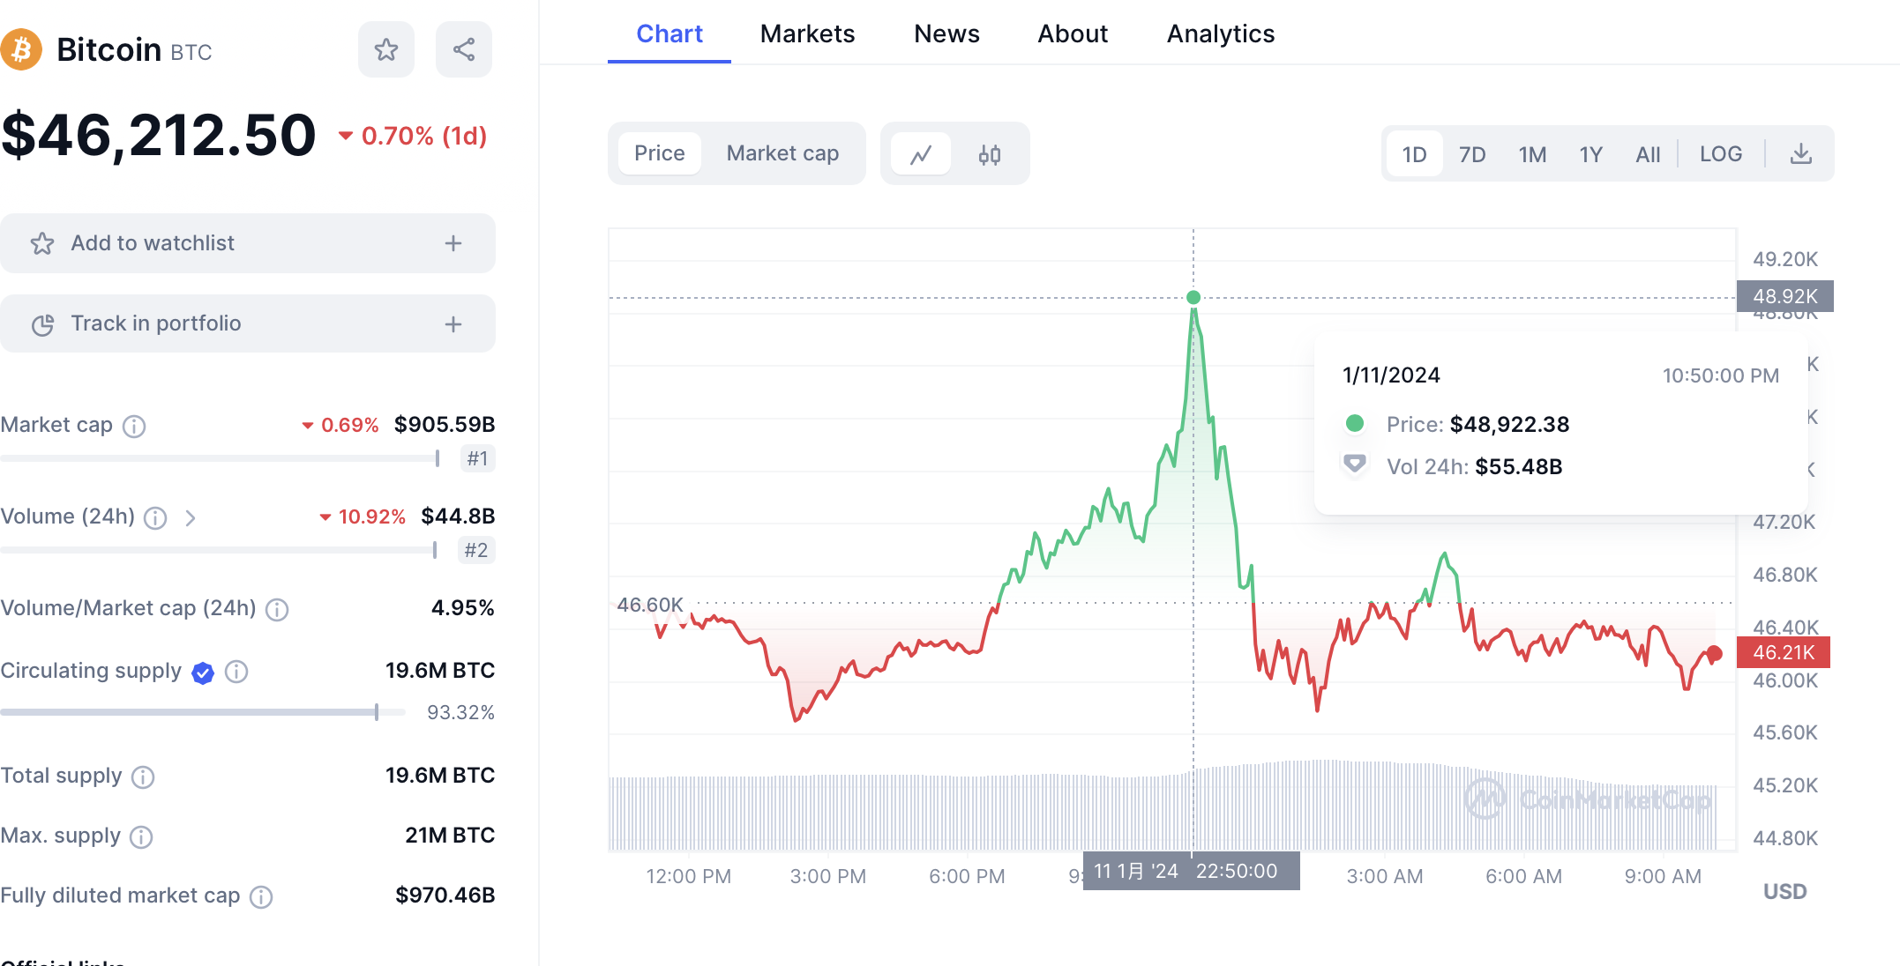
Task: Show the All time range
Action: [1647, 154]
